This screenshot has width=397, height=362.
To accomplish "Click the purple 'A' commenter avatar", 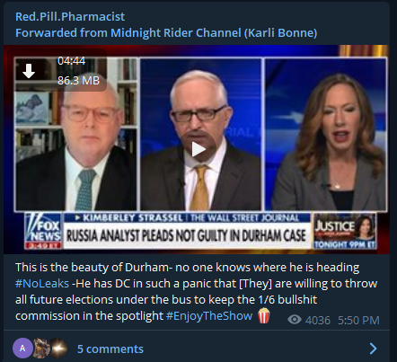I will click(x=22, y=349).
